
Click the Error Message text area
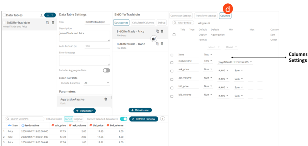tap(85, 60)
